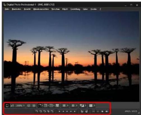
Task: Set check mark 3 on the image
Action: point(45,111)
